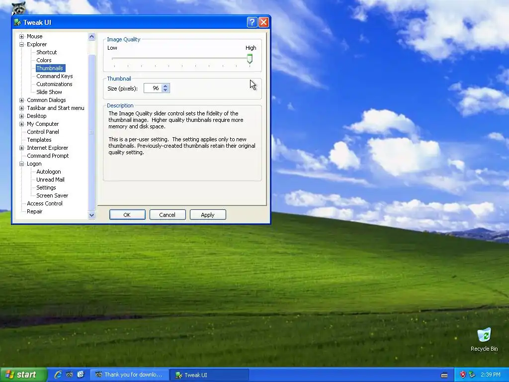Select Unread Mail under Logon
This screenshot has height=382, width=509.
[50, 180]
